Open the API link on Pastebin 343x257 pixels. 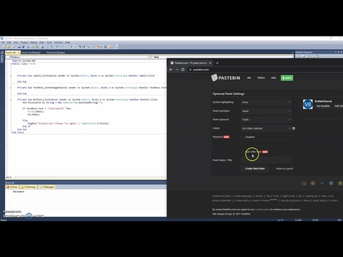[249, 78]
